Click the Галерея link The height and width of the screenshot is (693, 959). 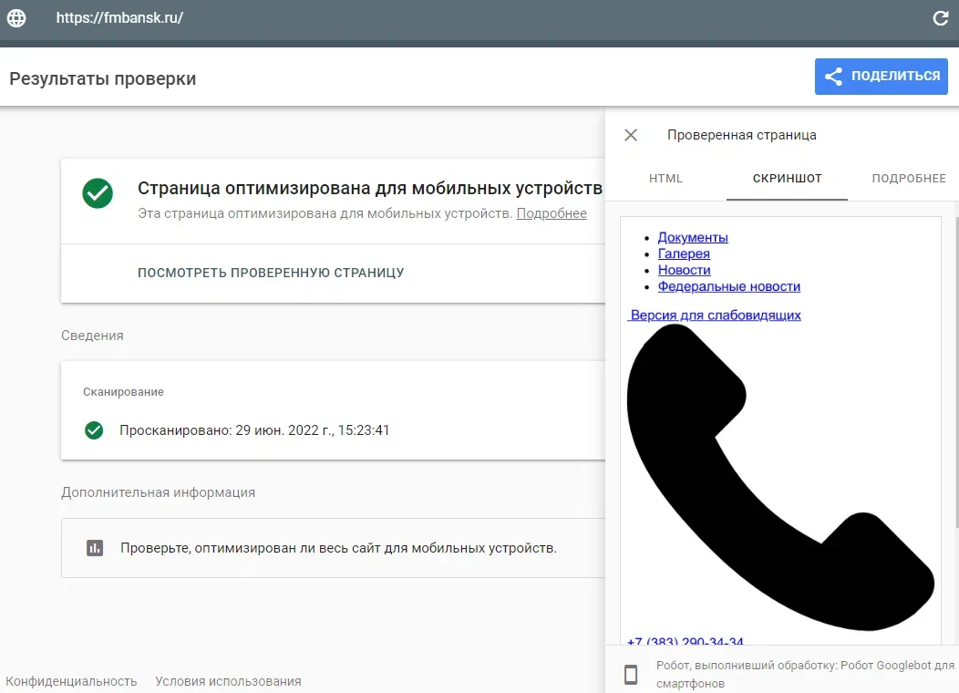684,253
